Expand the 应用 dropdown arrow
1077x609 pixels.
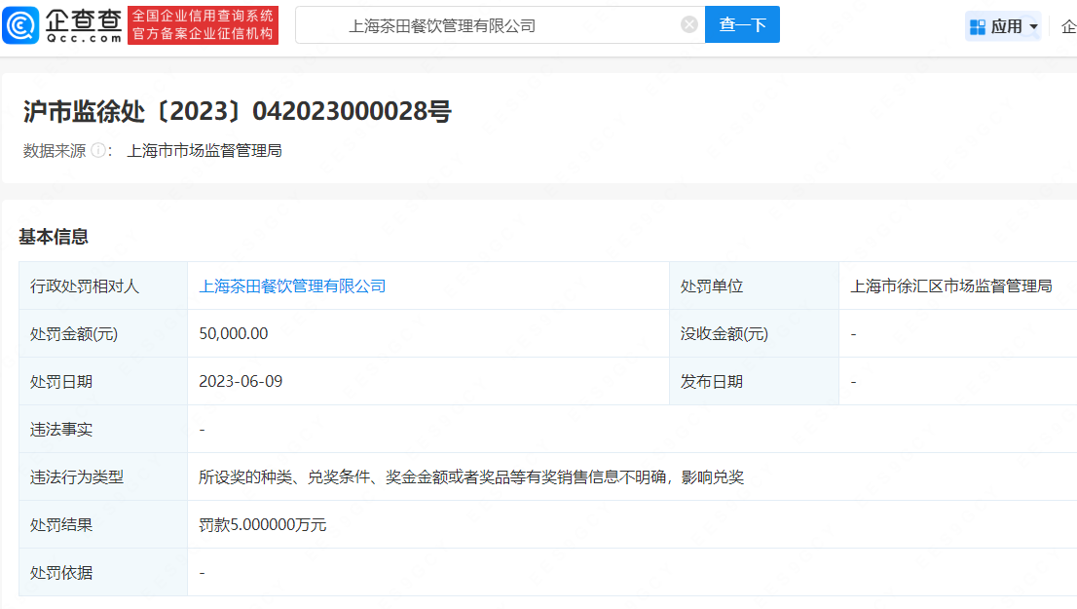pyautogui.click(x=1033, y=26)
